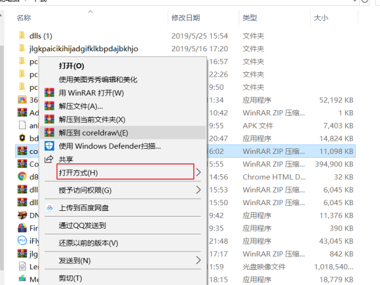Image resolution: width=380 pixels, height=285 pixels.
Task: Click the 1,018,540... size cell
Action: (x=334, y=267)
